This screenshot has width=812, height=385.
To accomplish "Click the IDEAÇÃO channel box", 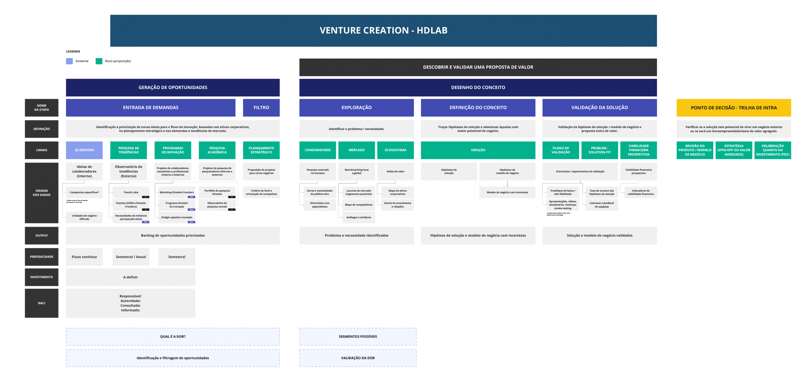I will pyautogui.click(x=478, y=150).
